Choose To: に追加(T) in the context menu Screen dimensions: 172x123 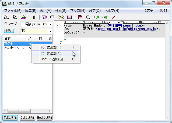[55, 47]
